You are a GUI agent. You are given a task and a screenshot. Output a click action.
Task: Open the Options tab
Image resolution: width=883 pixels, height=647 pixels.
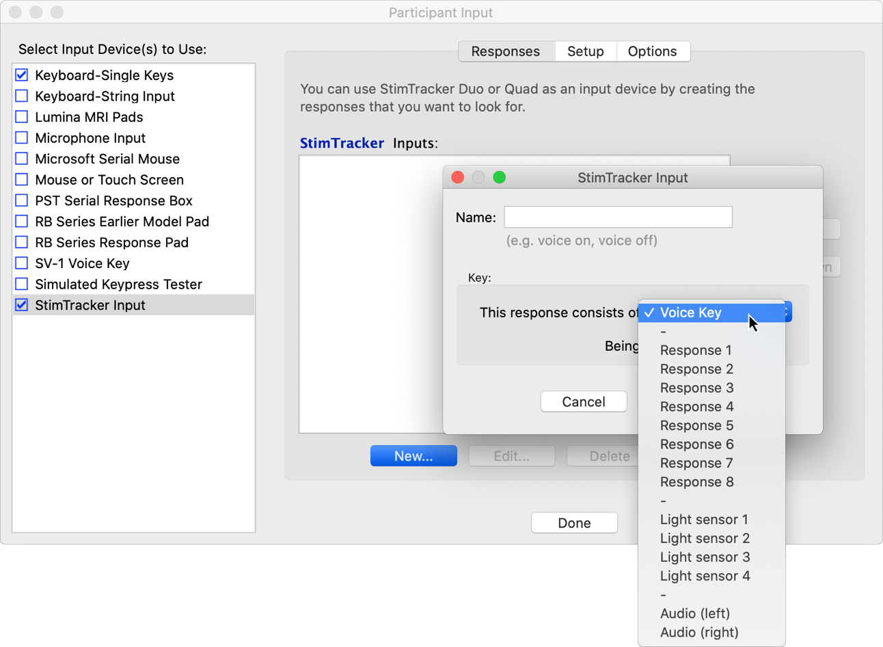pos(652,51)
